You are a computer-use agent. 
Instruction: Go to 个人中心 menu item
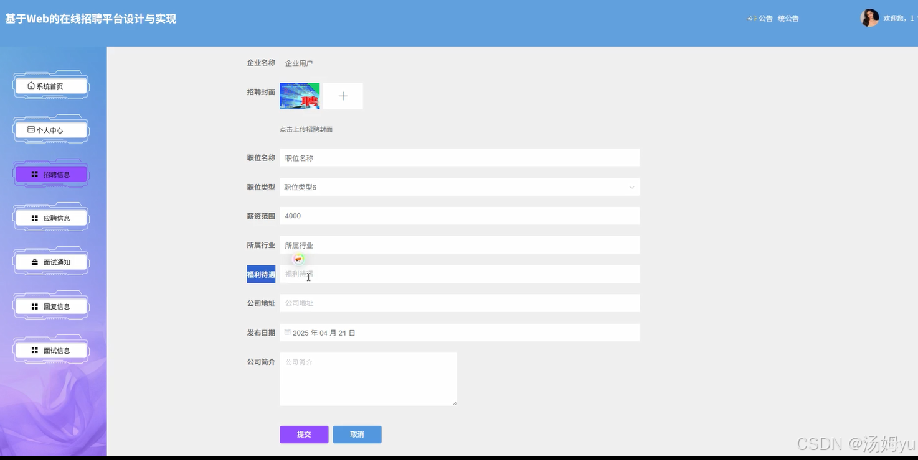(x=51, y=130)
